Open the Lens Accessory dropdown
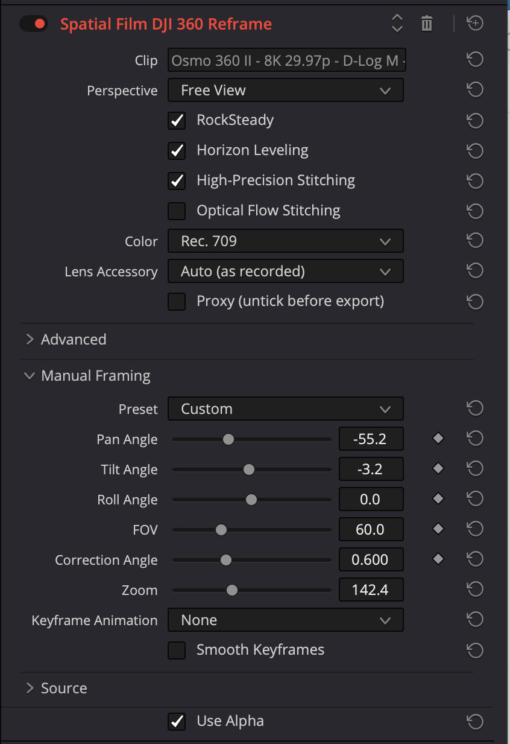This screenshot has height=744, width=510. [285, 272]
